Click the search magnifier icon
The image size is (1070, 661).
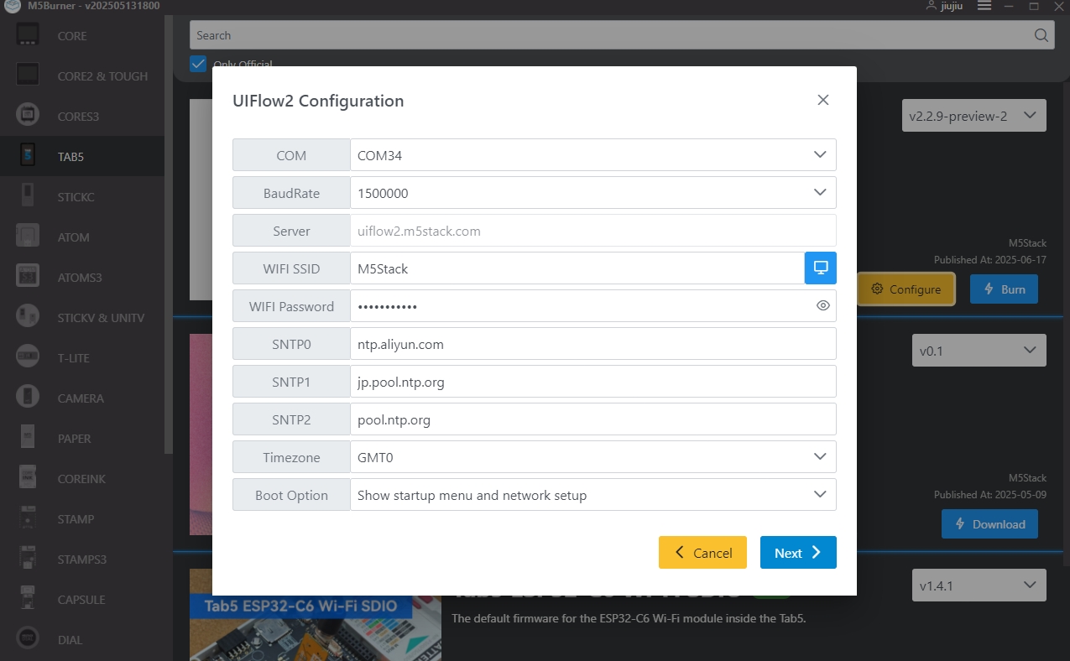[x=1041, y=35]
